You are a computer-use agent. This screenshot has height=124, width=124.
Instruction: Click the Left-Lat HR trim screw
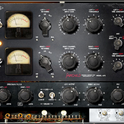click(x=37, y=40)
